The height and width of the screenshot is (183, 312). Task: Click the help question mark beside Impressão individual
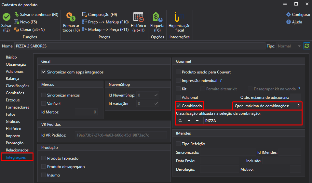point(221,81)
